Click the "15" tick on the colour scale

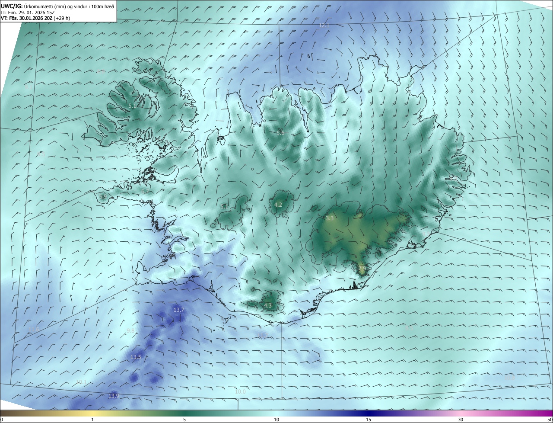point(369,420)
